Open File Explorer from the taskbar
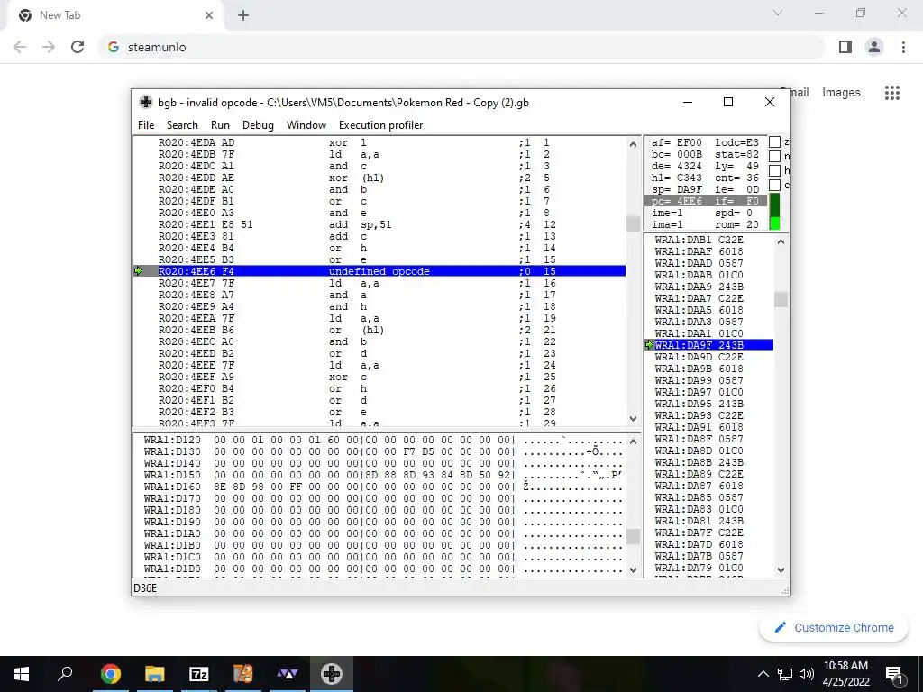This screenshot has width=923, height=692. coord(154,674)
